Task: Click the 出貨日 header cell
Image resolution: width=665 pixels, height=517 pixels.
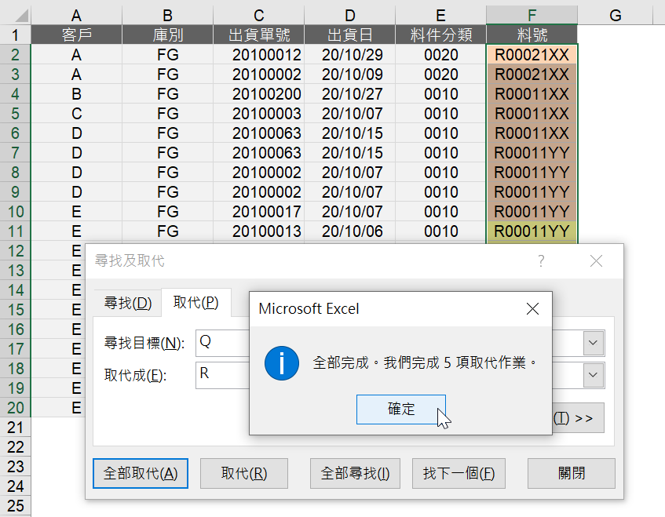Action: (x=350, y=35)
